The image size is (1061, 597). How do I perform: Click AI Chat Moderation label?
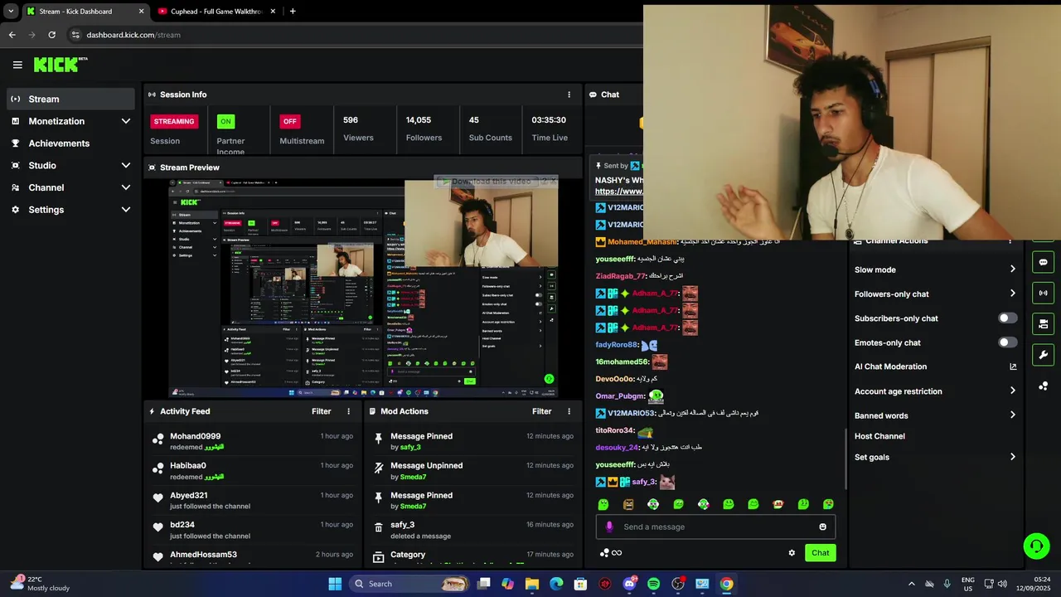[890, 366]
